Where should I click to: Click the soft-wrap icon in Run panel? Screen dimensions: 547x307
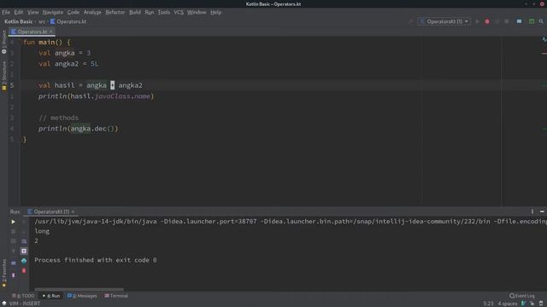[x=24, y=241]
